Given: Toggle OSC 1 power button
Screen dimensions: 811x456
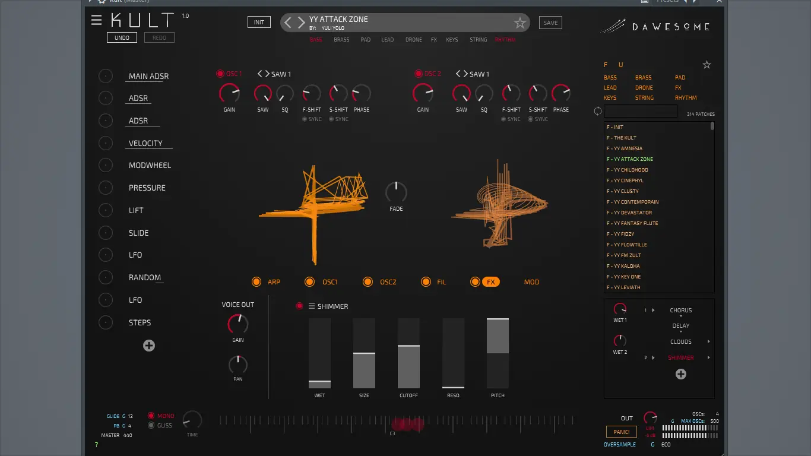Looking at the screenshot, I should (x=220, y=74).
